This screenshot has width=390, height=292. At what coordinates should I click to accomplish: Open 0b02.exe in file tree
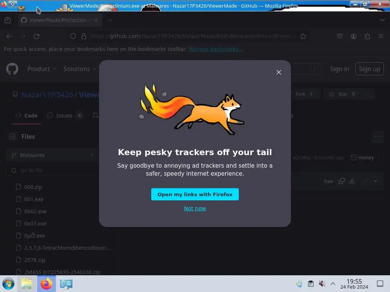click(x=35, y=211)
